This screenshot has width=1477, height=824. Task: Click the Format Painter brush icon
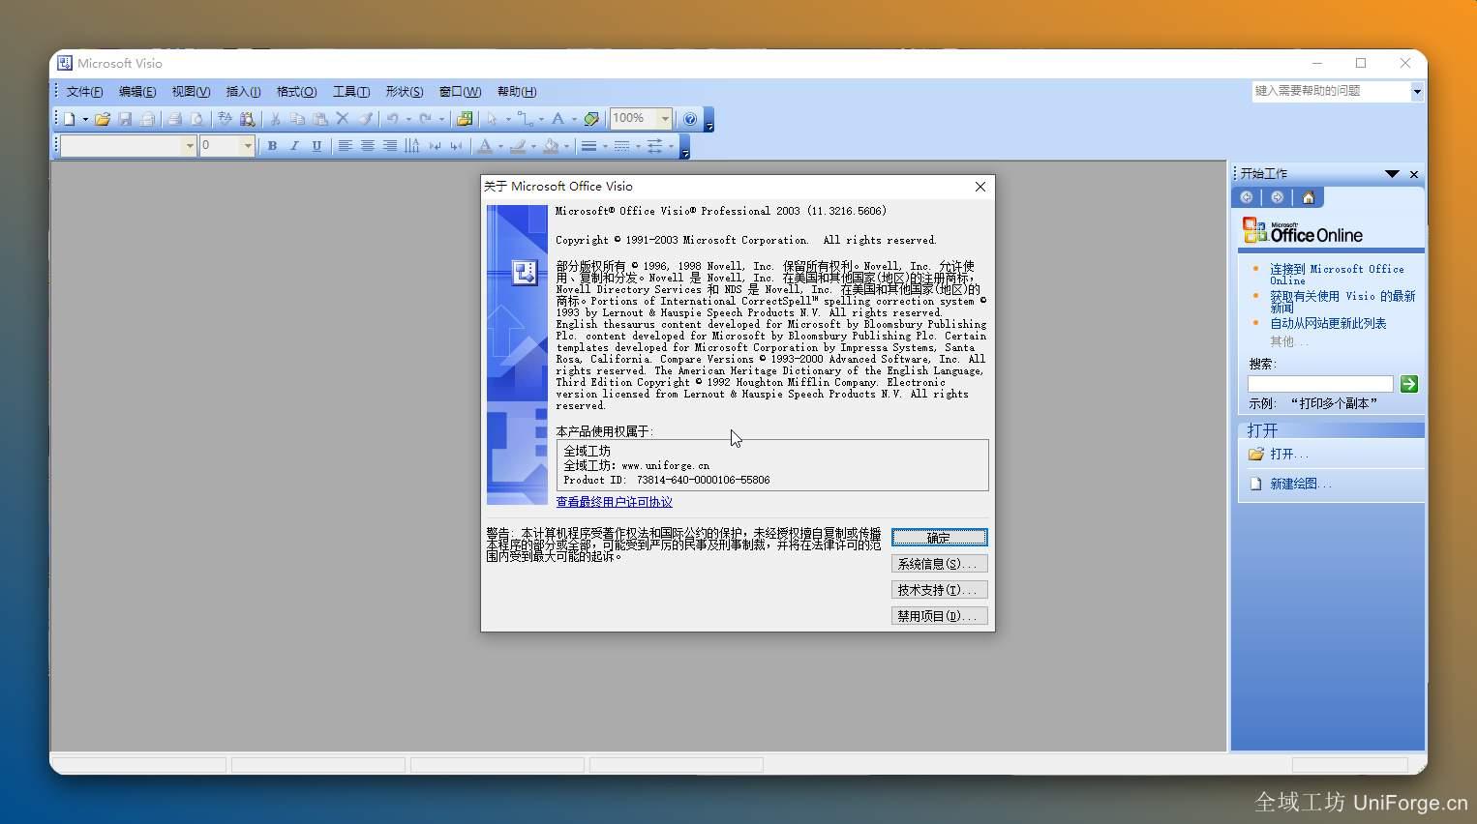(x=365, y=119)
